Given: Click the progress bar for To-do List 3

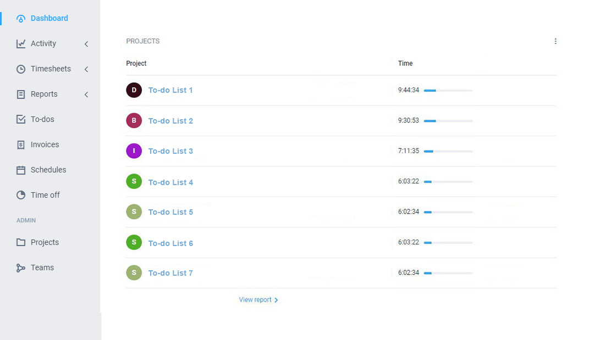Looking at the screenshot, I should pyautogui.click(x=448, y=152).
